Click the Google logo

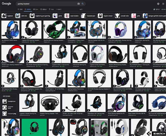tap(7, 4)
